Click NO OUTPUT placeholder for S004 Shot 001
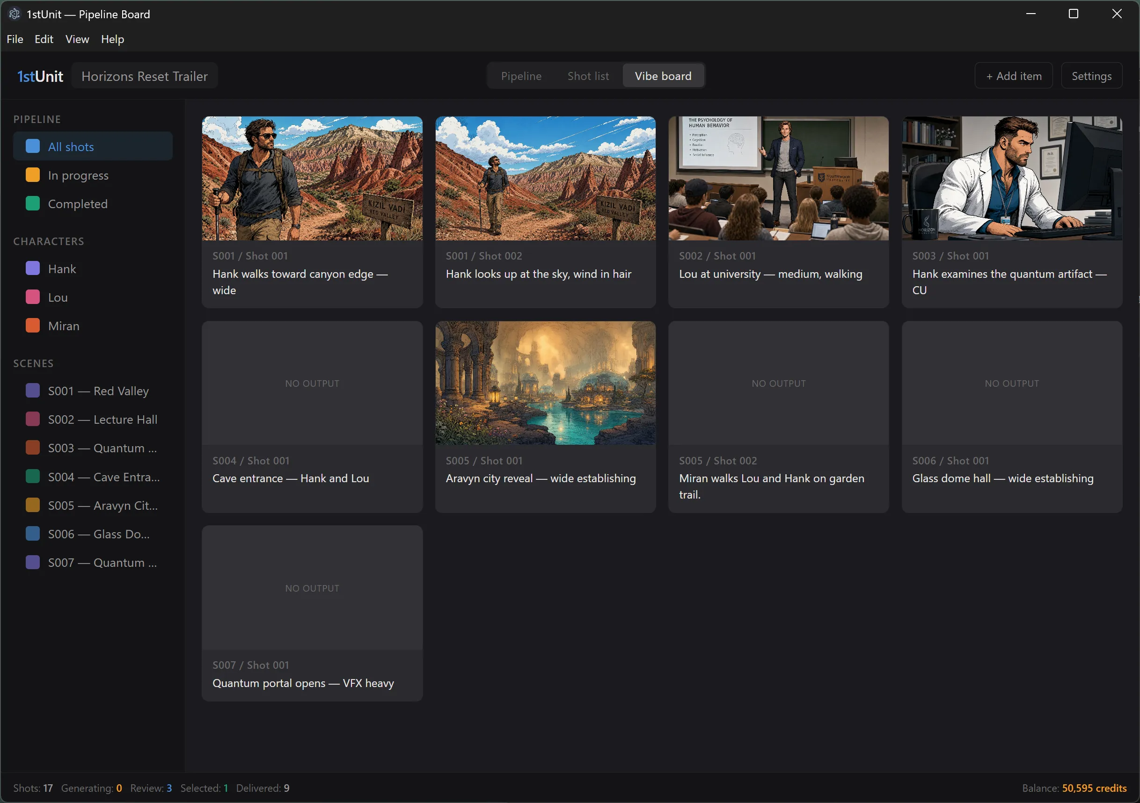Viewport: 1140px width, 803px height. coord(312,383)
